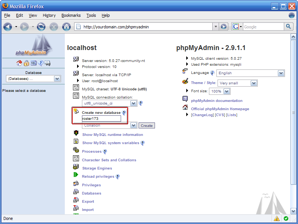Click the Import icon

tap(76, 208)
